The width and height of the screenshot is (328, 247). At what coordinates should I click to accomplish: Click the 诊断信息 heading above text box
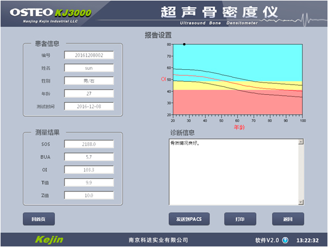coord(182,132)
